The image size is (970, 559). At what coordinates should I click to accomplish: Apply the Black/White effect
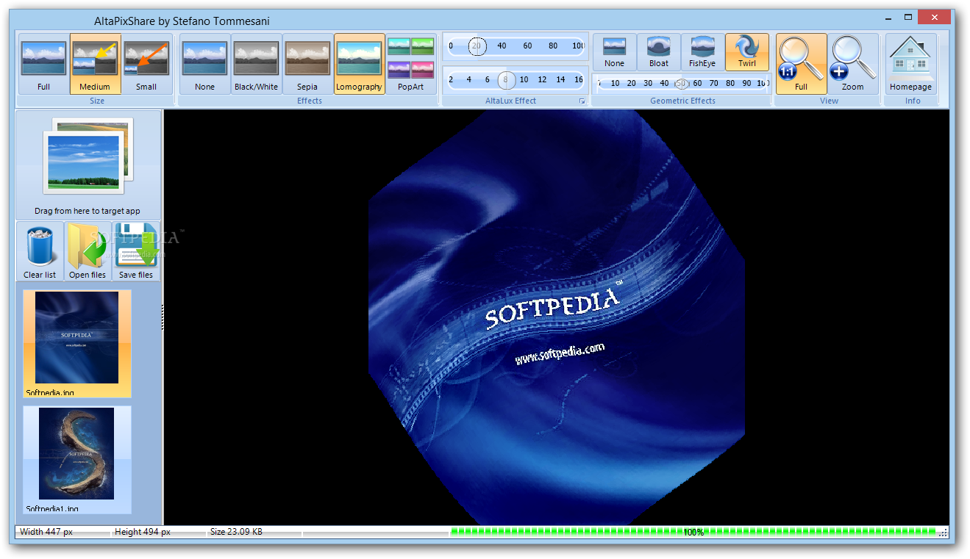[x=256, y=64]
